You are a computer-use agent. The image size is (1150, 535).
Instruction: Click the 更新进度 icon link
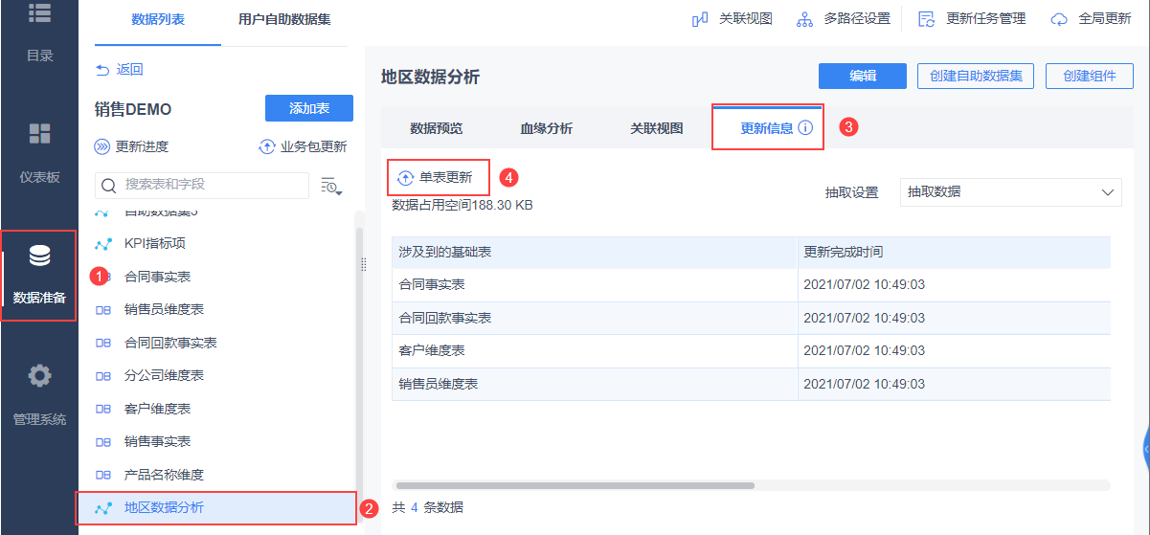coord(102,147)
